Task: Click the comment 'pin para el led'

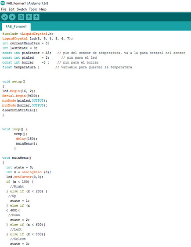Action: click(79, 57)
